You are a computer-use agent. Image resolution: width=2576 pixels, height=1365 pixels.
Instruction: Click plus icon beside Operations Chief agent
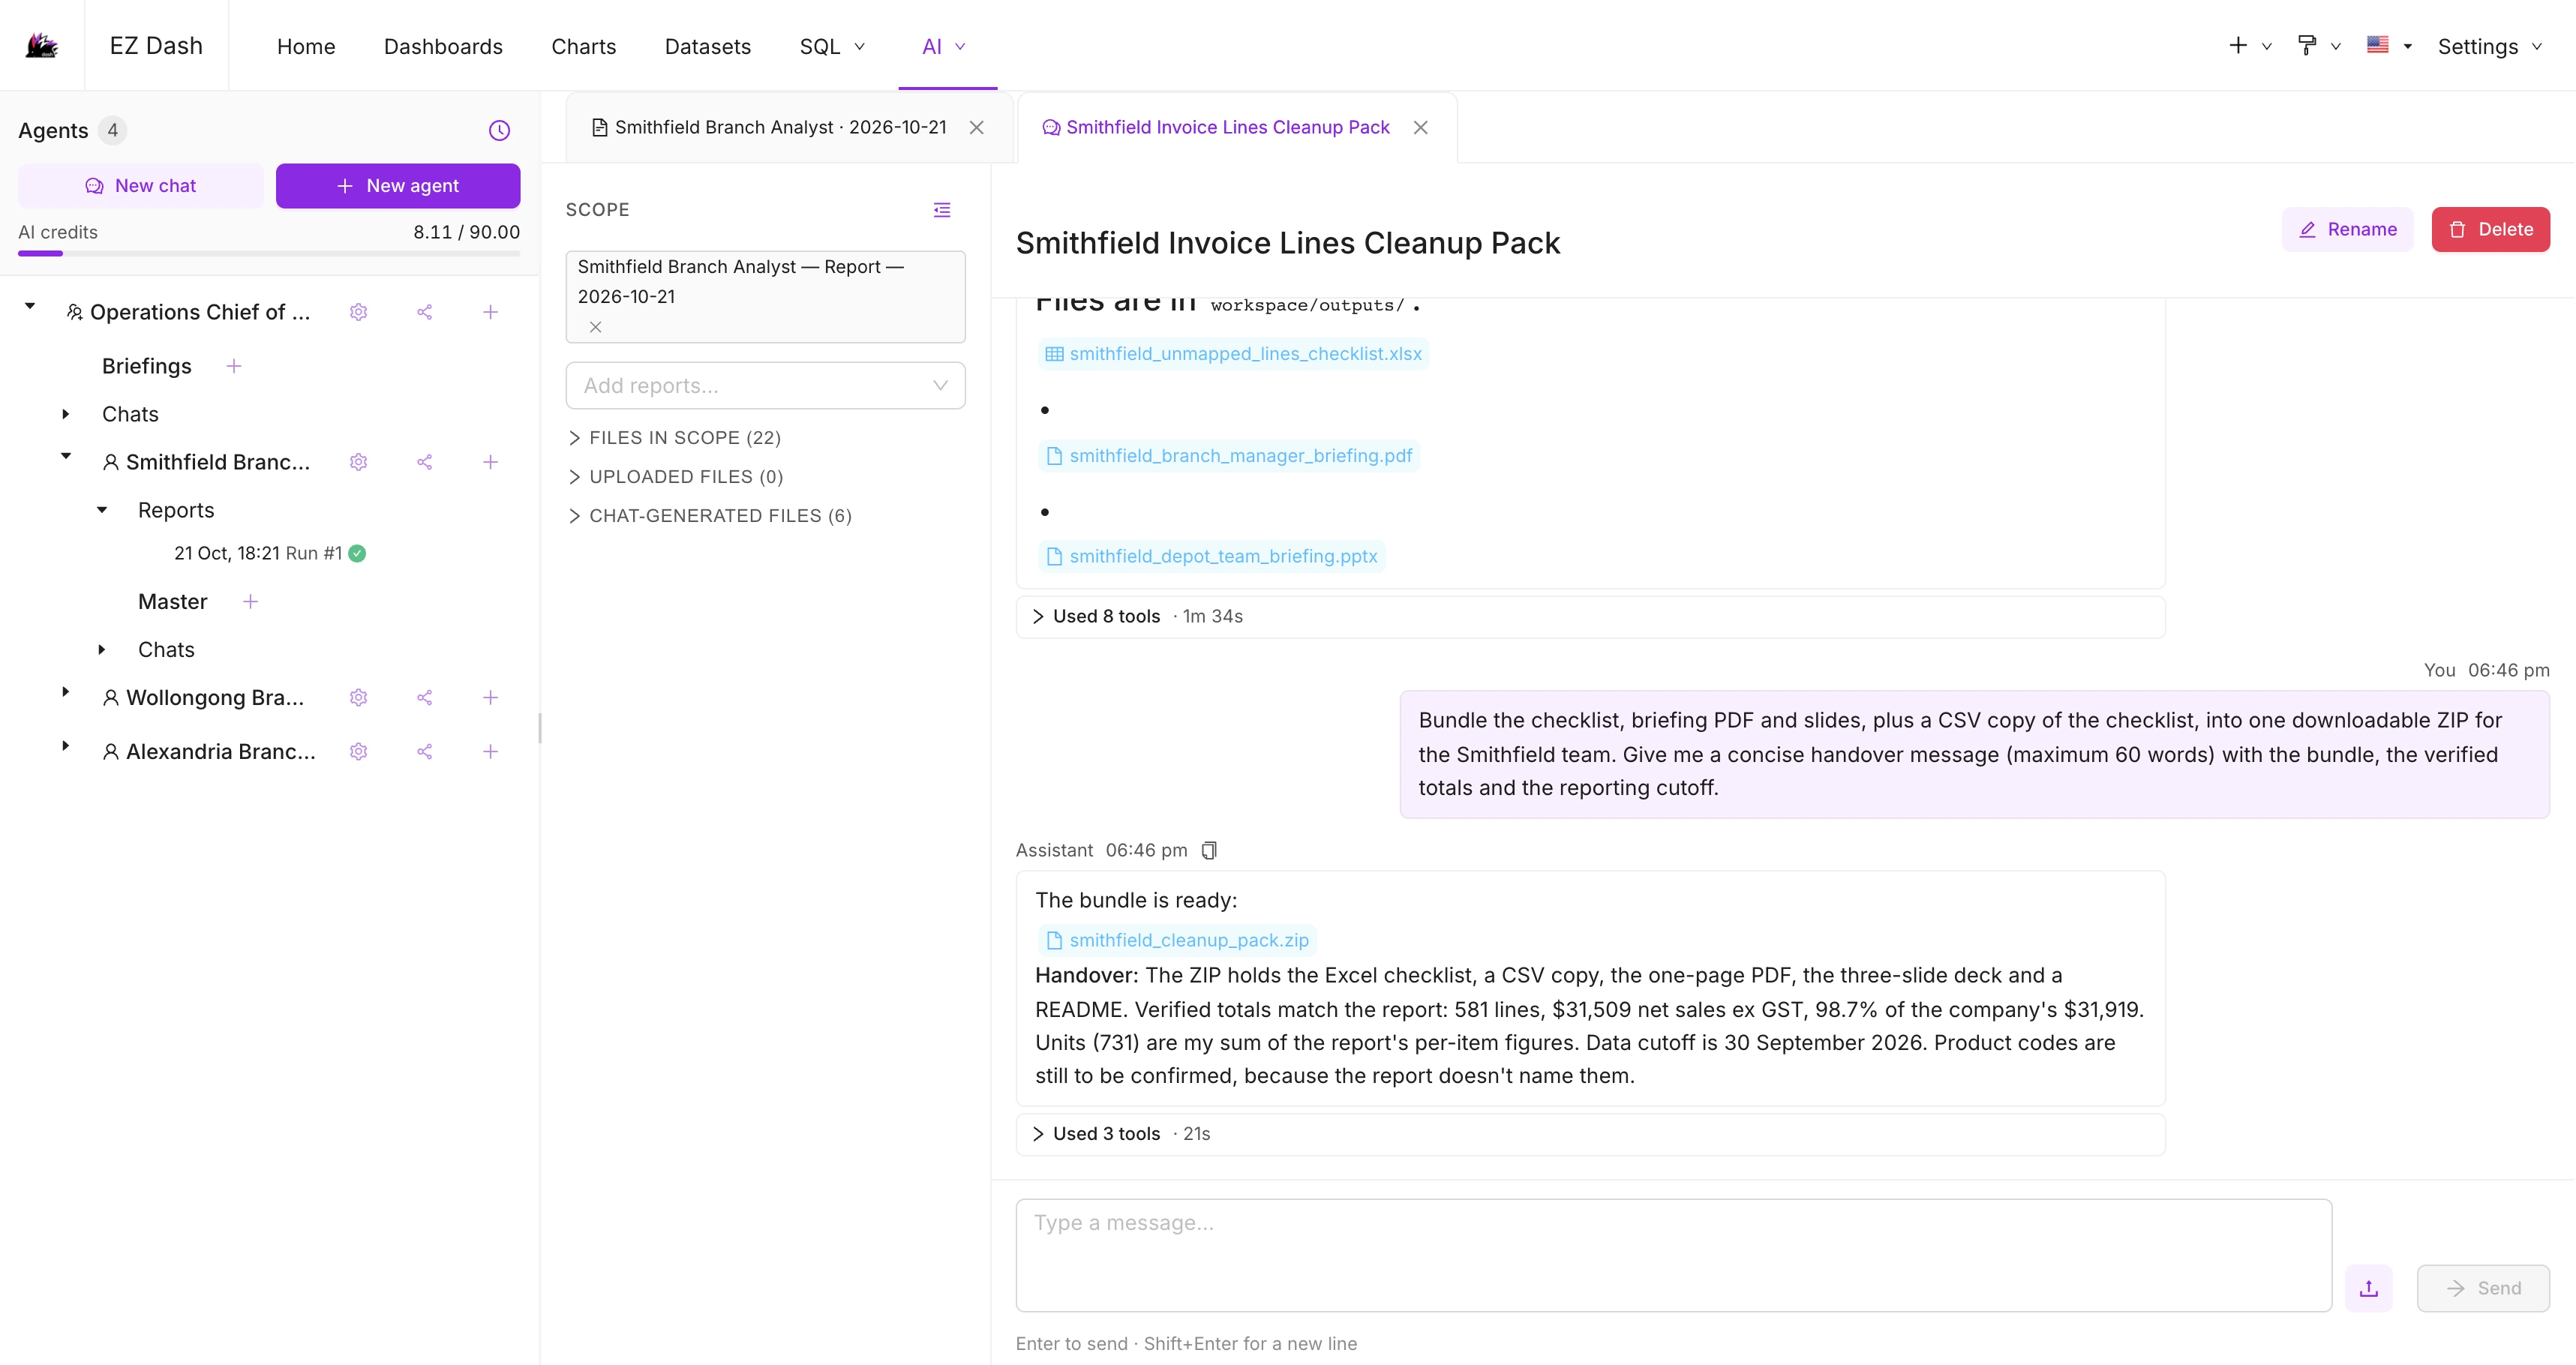(491, 312)
